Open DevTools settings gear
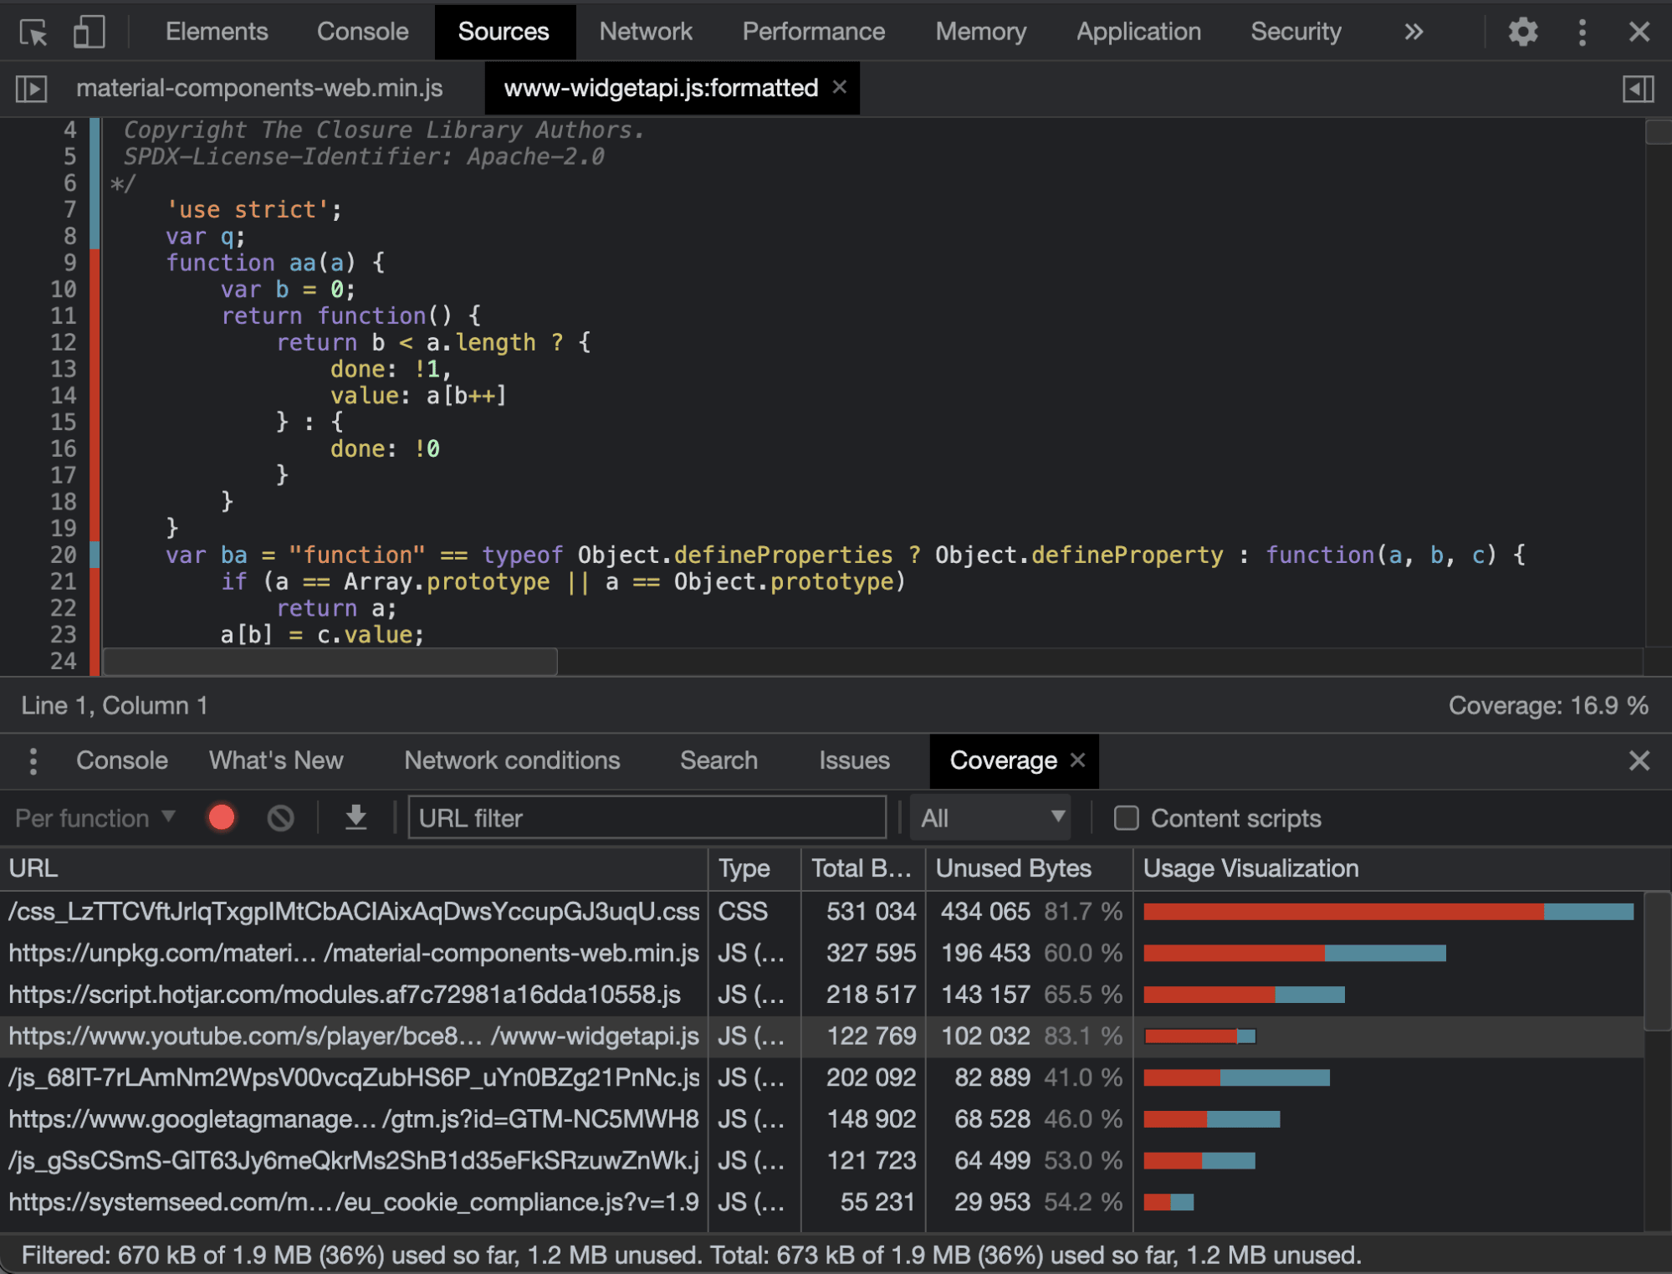The image size is (1672, 1274). [1522, 32]
